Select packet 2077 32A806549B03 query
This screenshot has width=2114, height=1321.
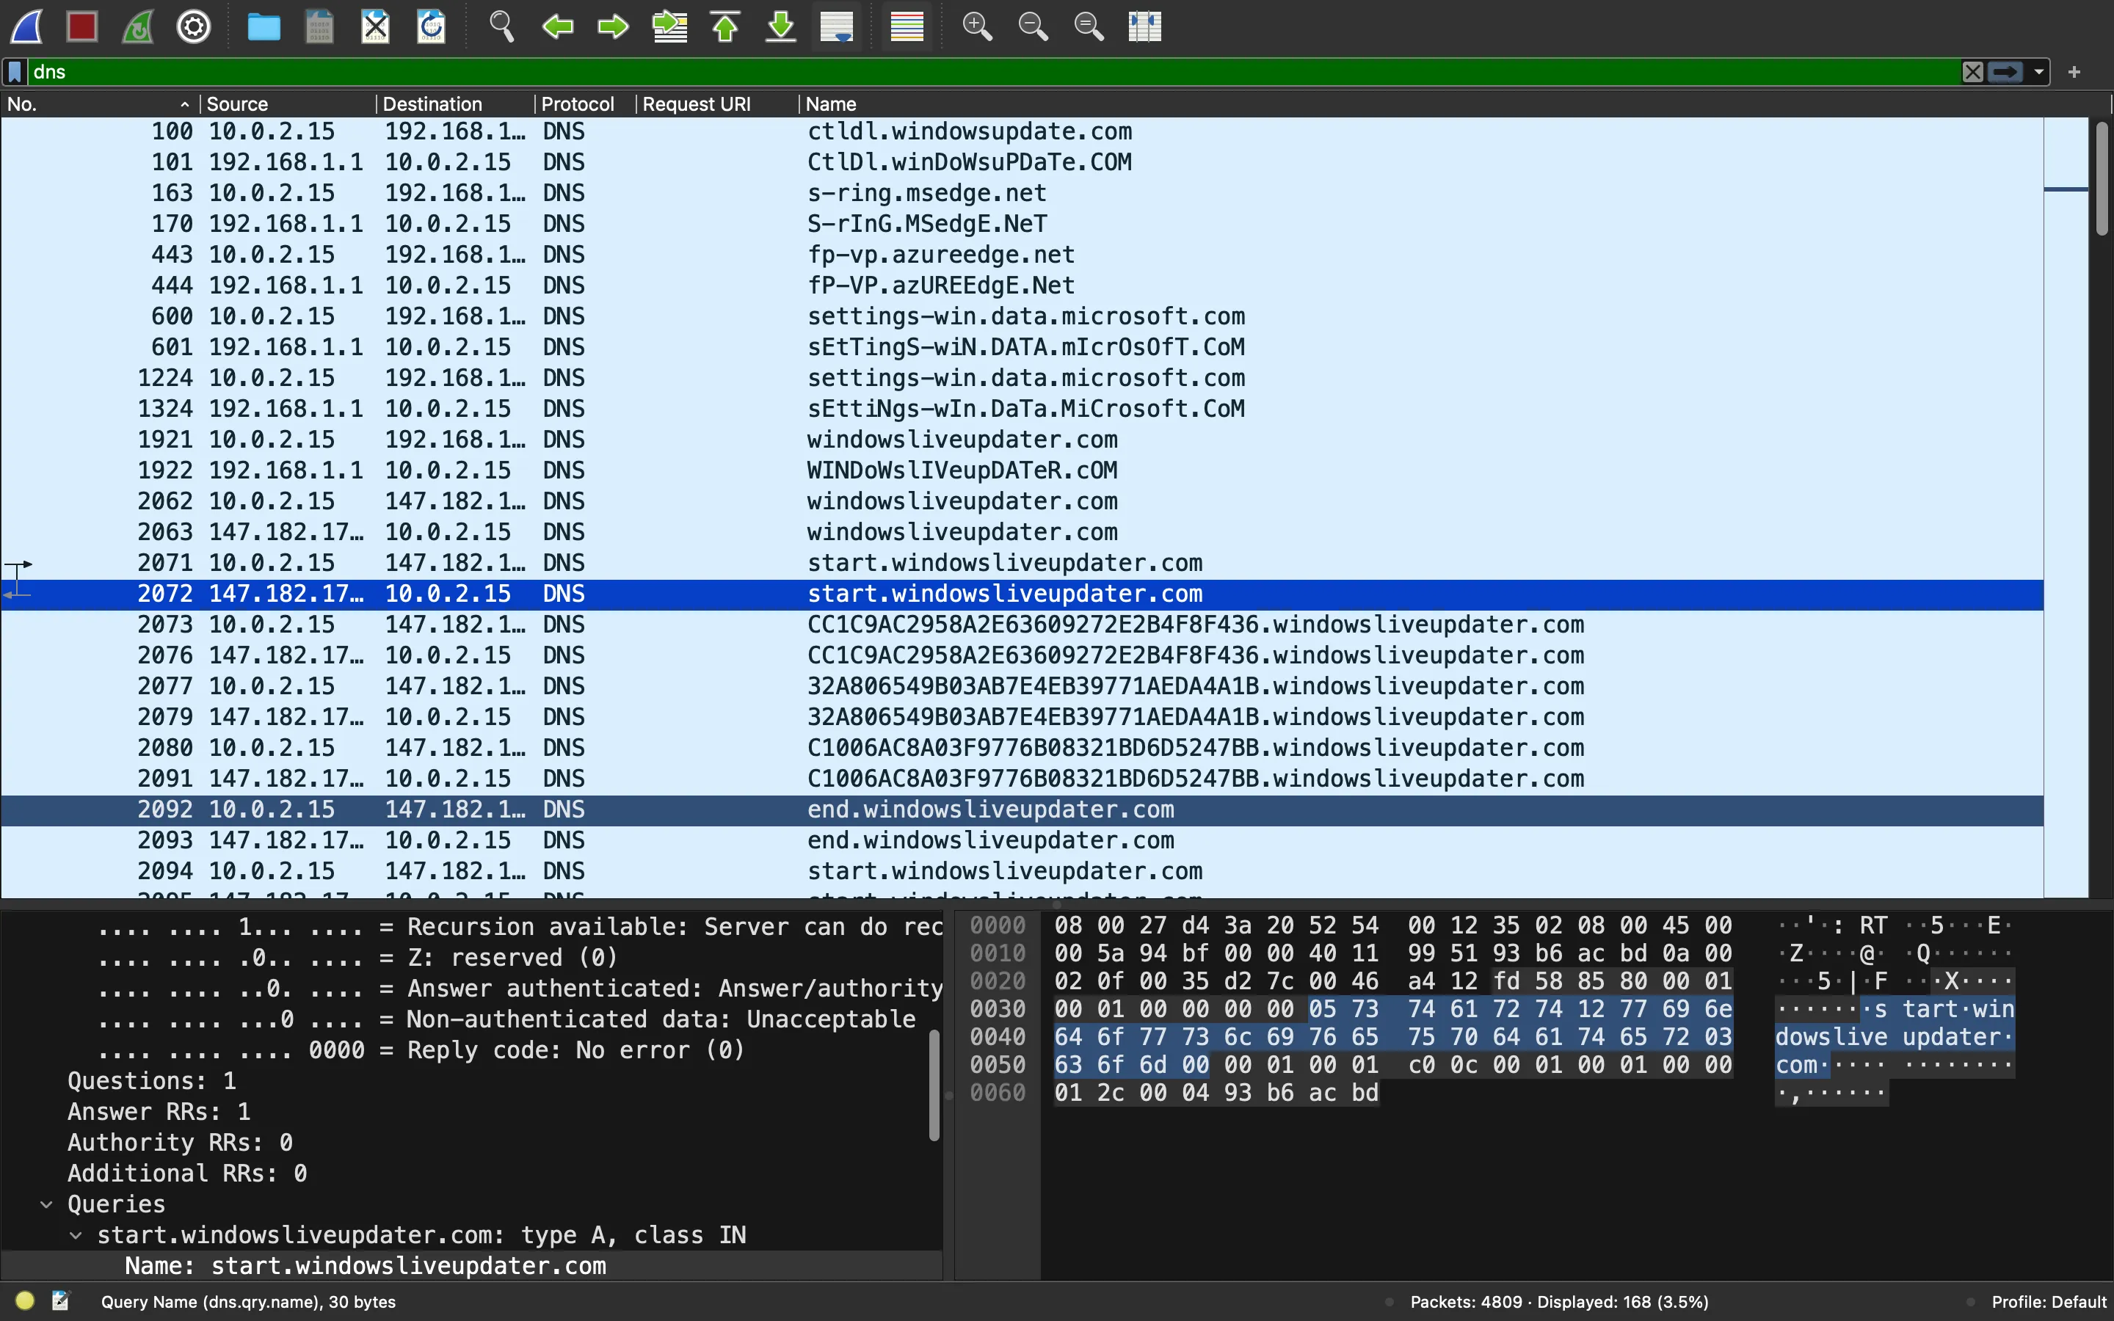coord(1022,686)
